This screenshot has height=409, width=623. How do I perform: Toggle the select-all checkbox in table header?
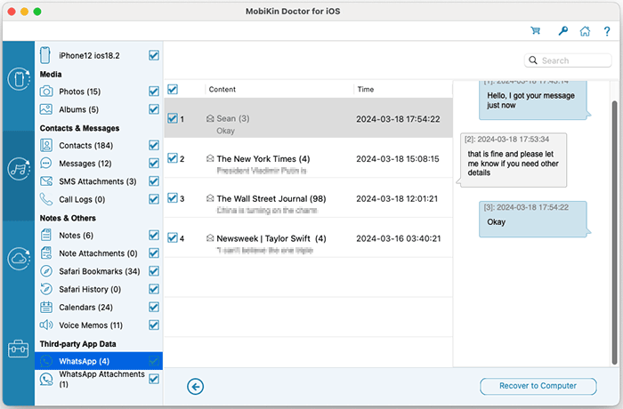173,89
